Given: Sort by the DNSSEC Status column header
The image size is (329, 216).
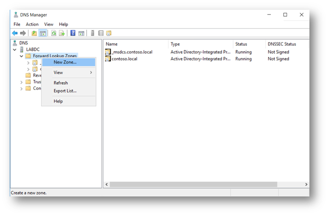Looking at the screenshot, I should pyautogui.click(x=281, y=44).
